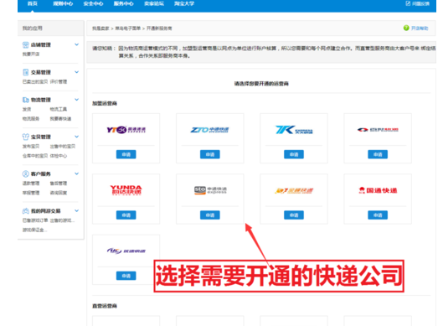438x326 pixels.
Task: Collapse the 交易管理 section chevron
Action: pyautogui.click(x=76, y=72)
